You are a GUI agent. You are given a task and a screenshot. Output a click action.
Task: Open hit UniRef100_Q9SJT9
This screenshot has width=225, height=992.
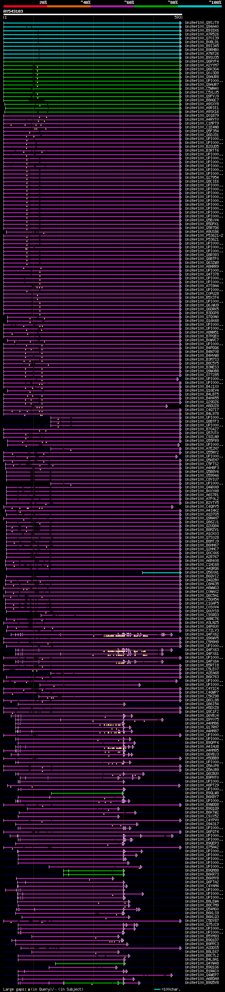[x=202, y=23]
